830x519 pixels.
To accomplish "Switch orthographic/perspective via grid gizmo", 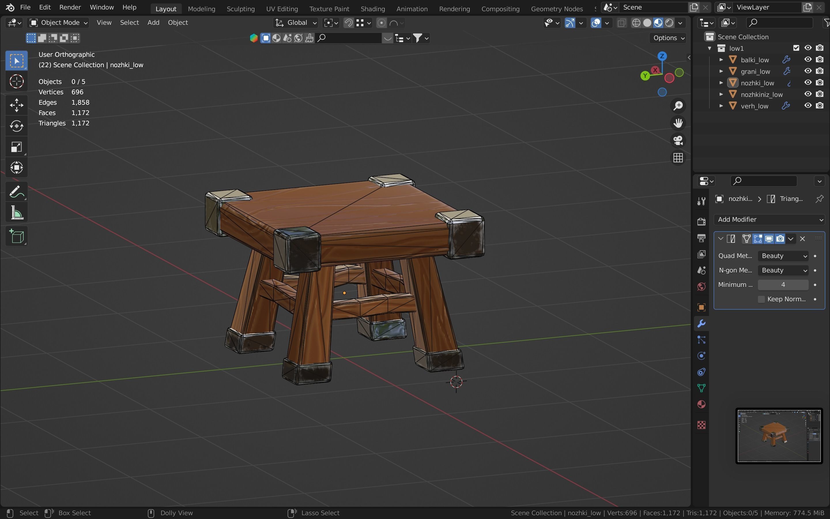I will 678,158.
